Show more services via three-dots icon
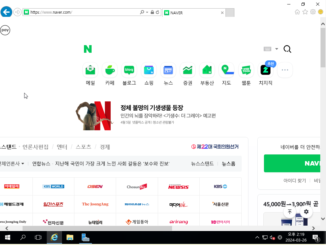The height and width of the screenshot is (245, 326). [x=285, y=70]
